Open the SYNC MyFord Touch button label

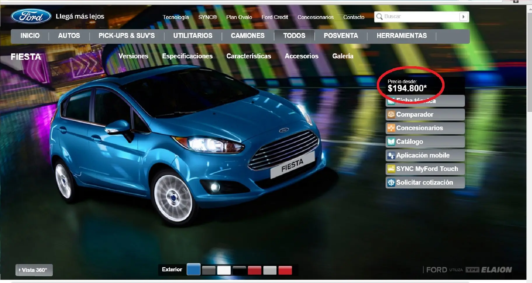pyautogui.click(x=427, y=169)
